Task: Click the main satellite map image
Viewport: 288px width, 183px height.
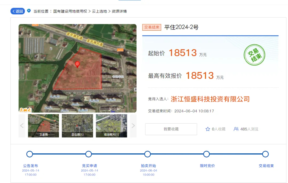Action: click(78, 68)
